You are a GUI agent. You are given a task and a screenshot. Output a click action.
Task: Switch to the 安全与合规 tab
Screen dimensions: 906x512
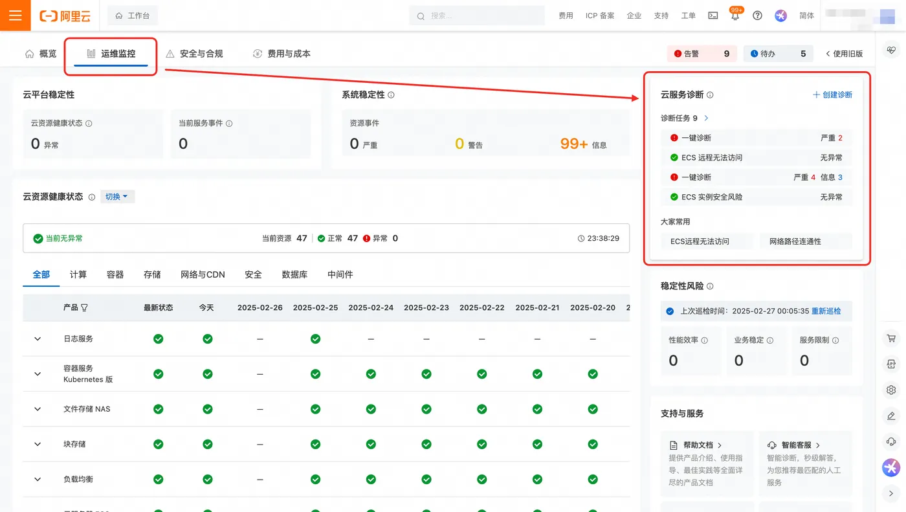coord(194,54)
